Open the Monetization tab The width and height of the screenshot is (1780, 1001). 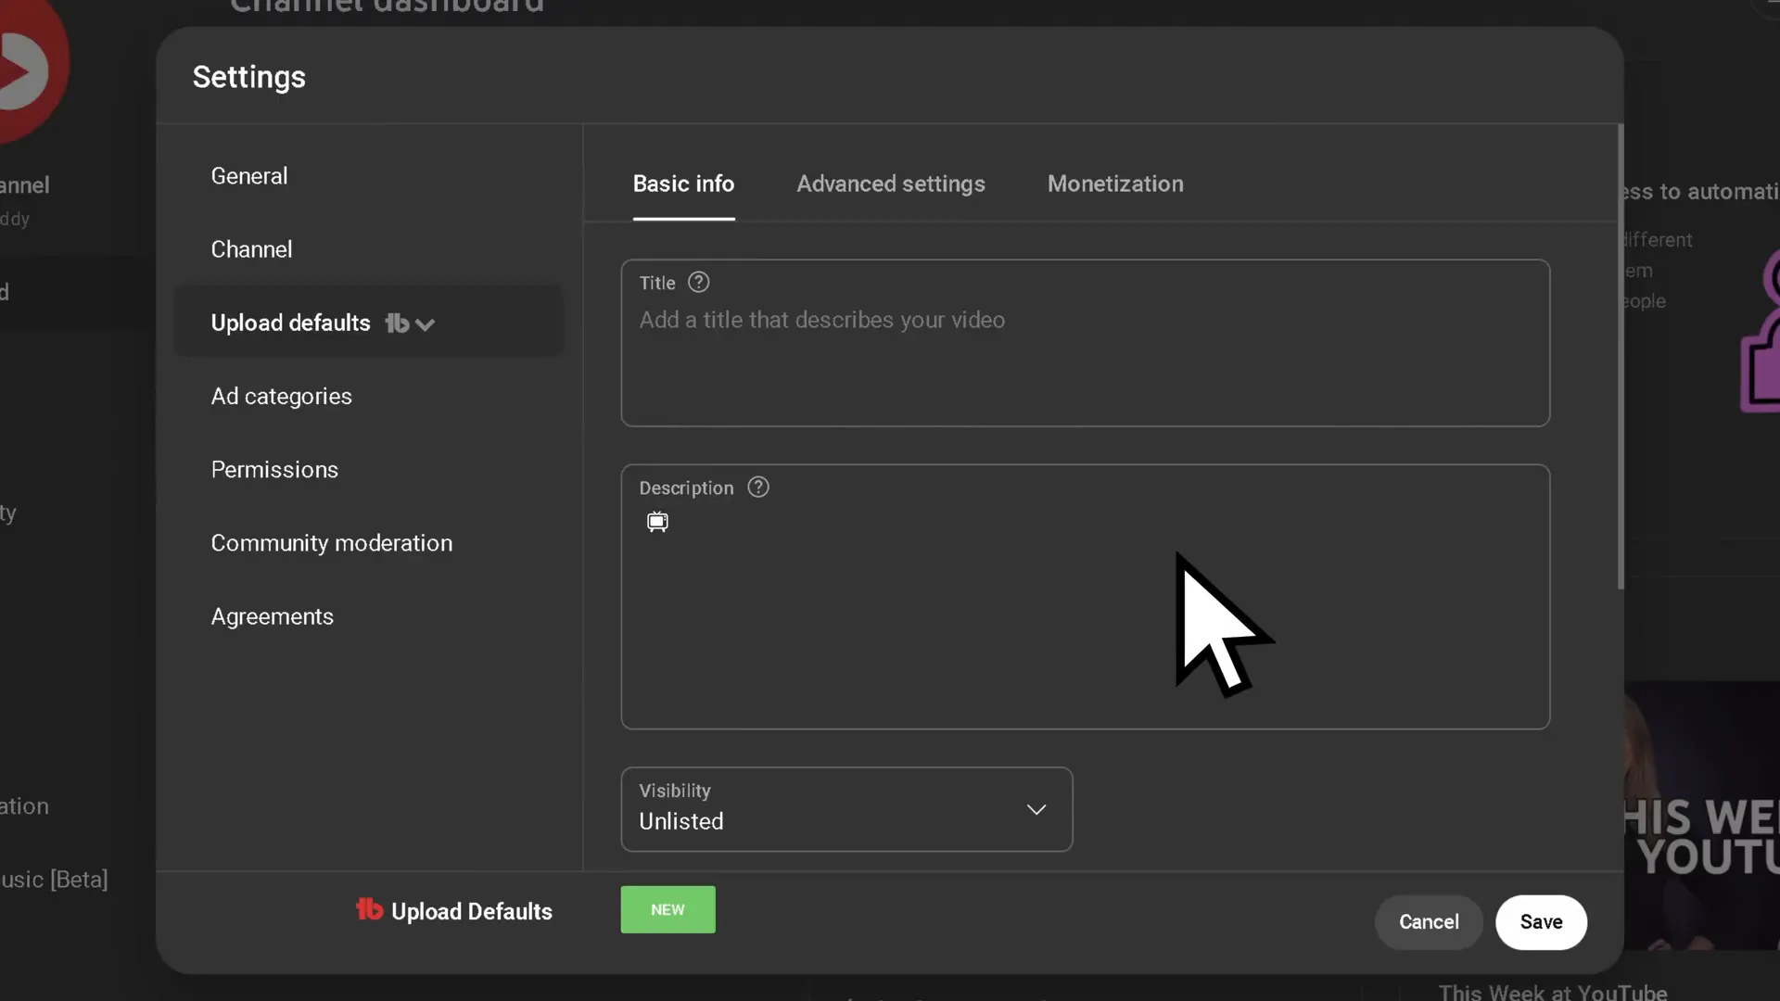[x=1114, y=184]
